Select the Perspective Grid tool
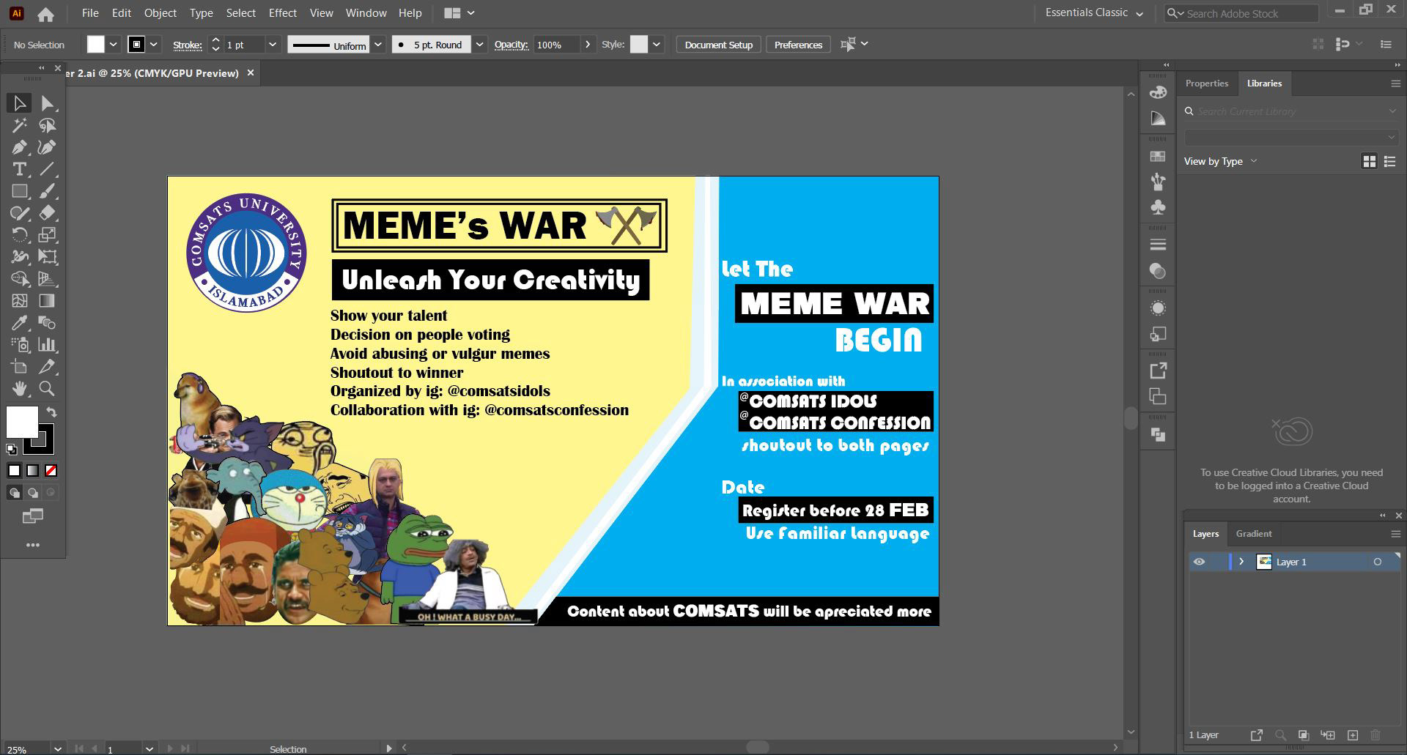 pos(47,279)
